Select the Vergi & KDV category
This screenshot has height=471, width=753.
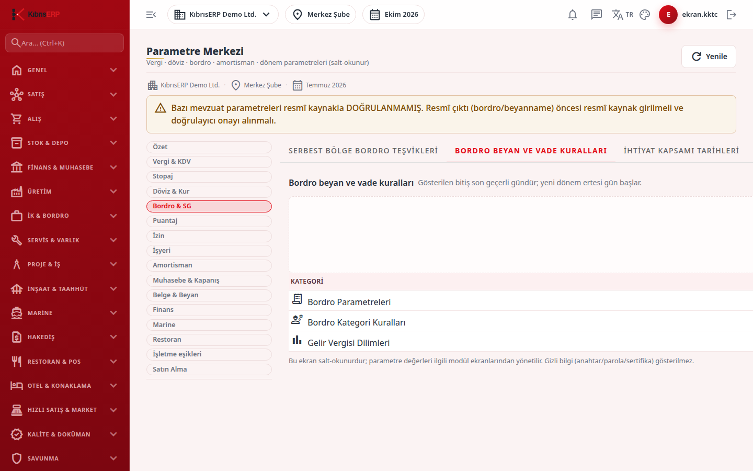click(x=209, y=162)
